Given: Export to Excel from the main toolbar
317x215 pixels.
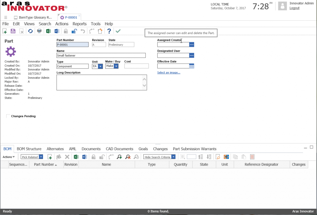Looking at the screenshot, I should (48, 31).
